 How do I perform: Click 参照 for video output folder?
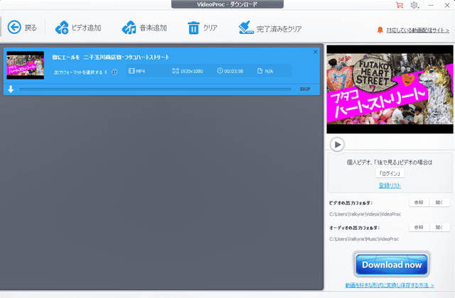point(419,202)
